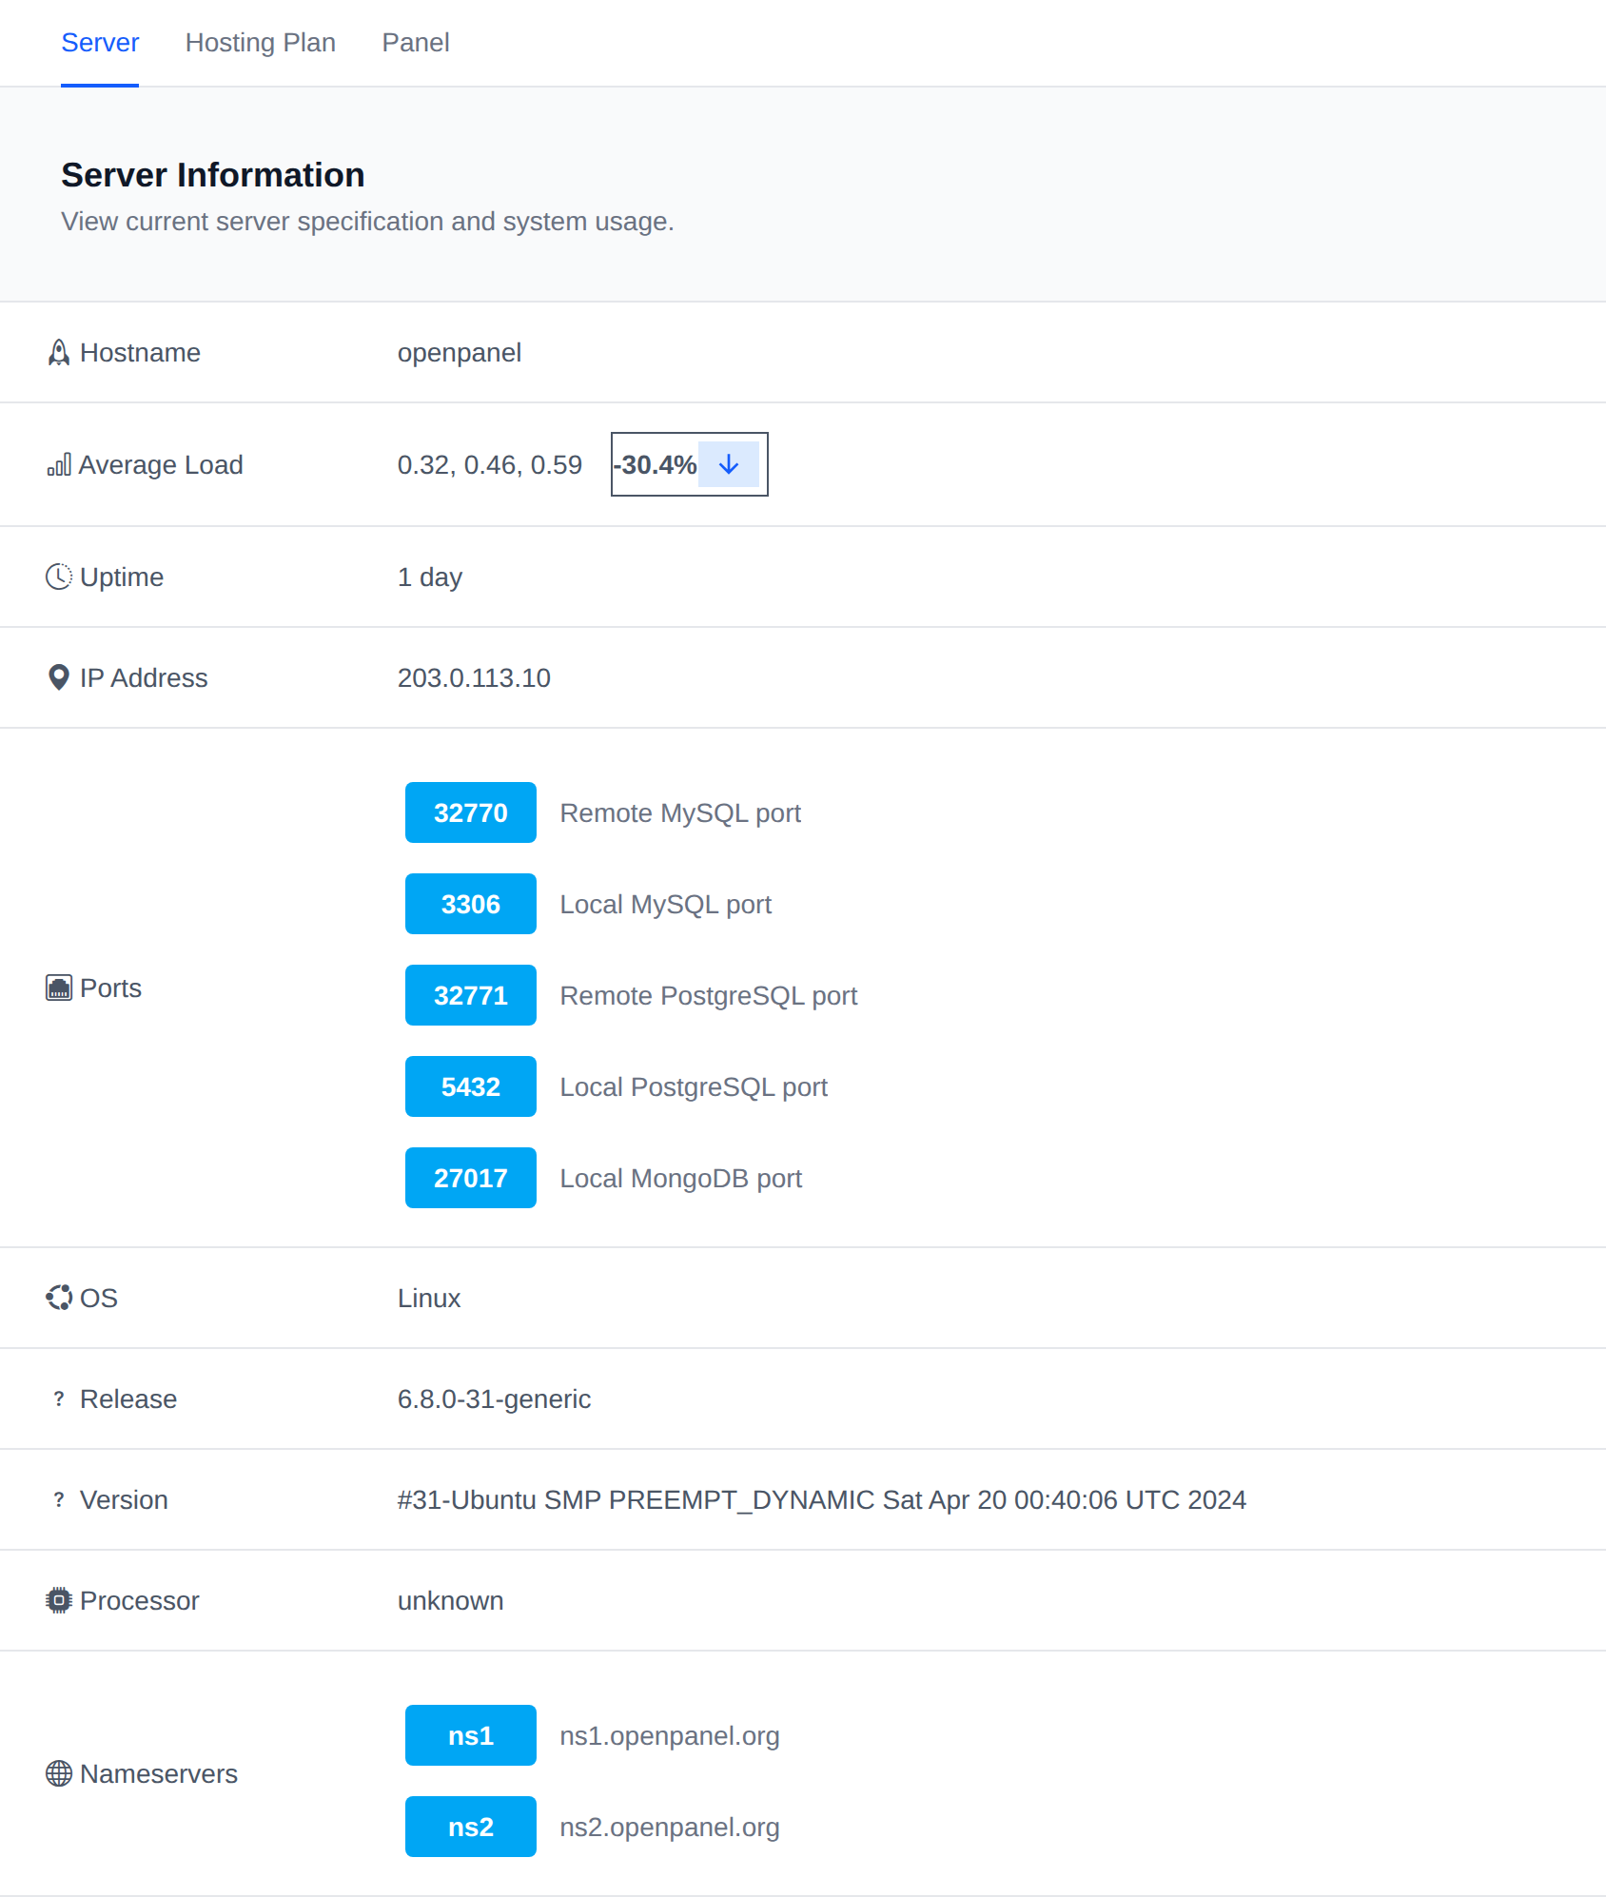This screenshot has width=1606, height=1897.
Task: Select the processor value unknown
Action: [x=451, y=1601]
